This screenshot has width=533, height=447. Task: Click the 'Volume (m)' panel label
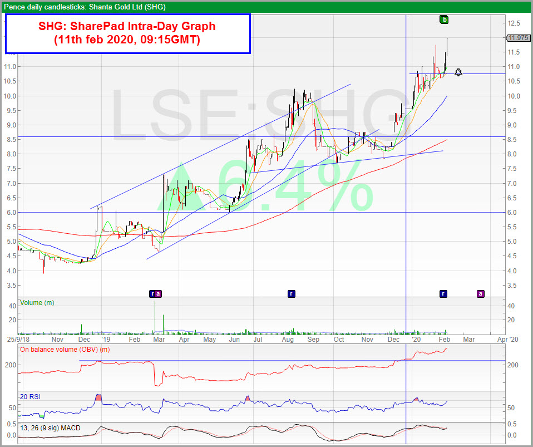point(36,303)
